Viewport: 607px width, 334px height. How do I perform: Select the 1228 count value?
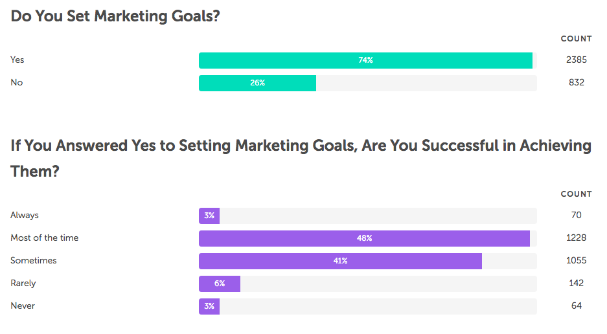point(576,238)
